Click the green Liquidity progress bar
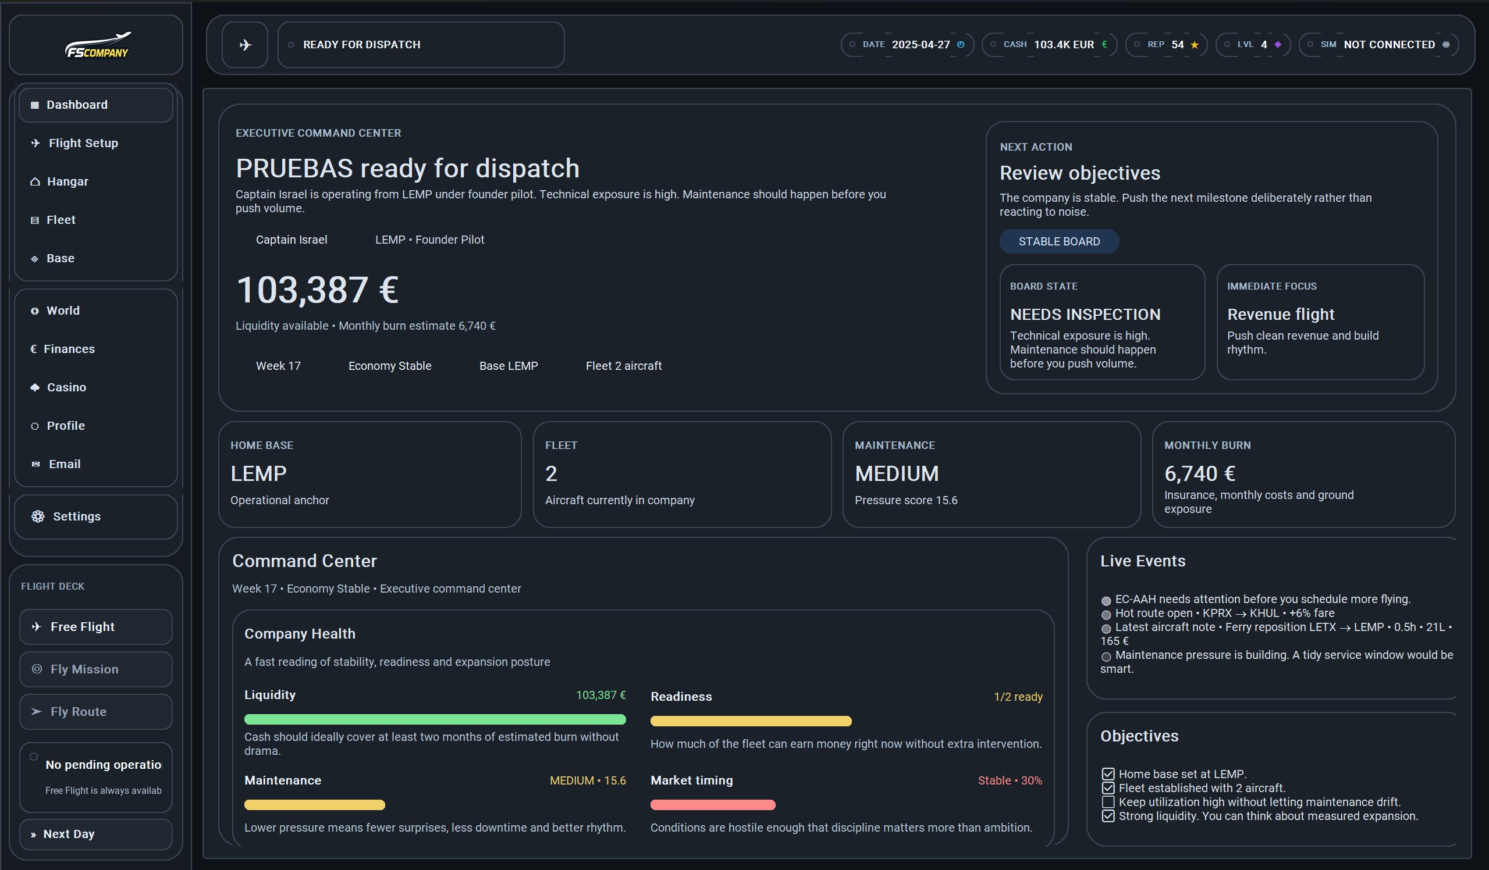The height and width of the screenshot is (870, 1489). pos(435,719)
